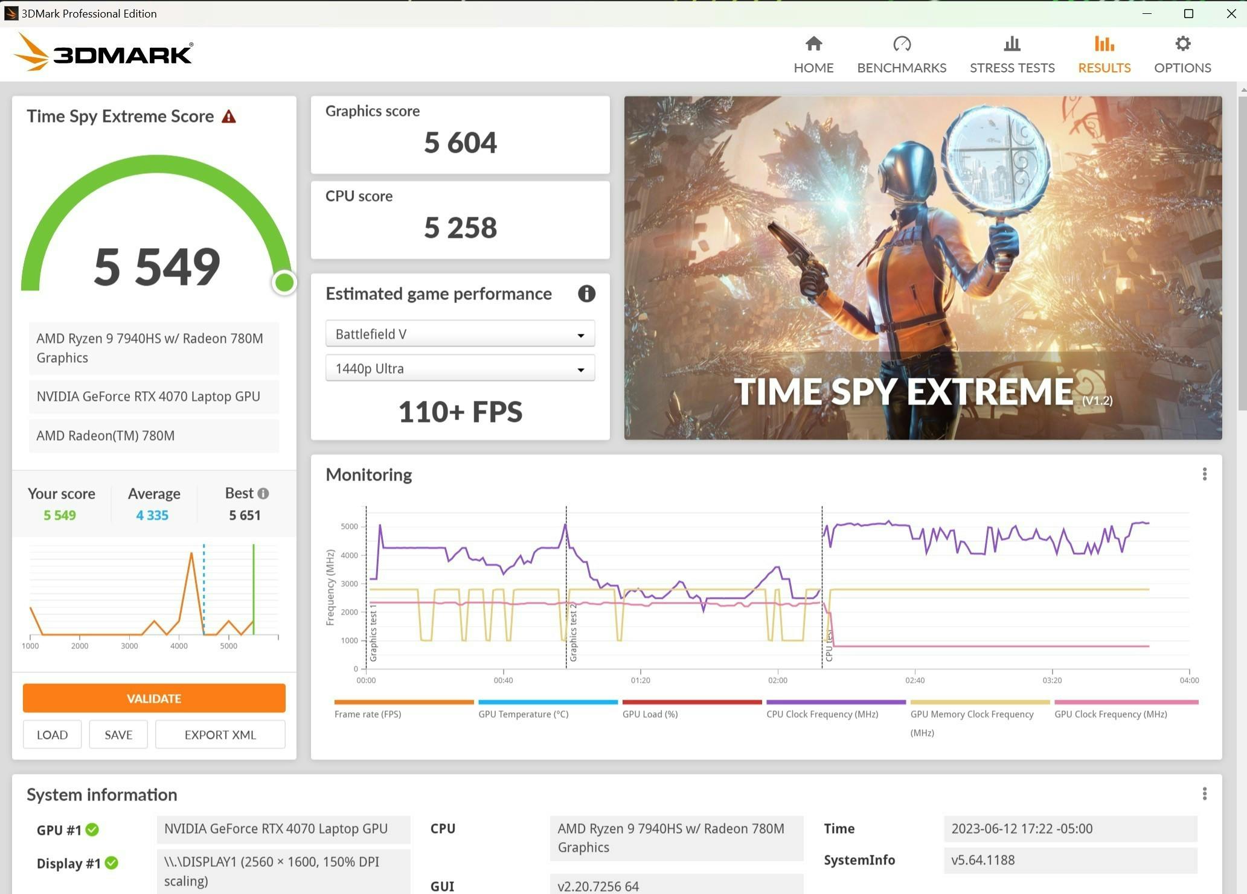Image resolution: width=1247 pixels, height=894 pixels.
Task: Toggle the GPU Load red legend
Action: point(691,709)
